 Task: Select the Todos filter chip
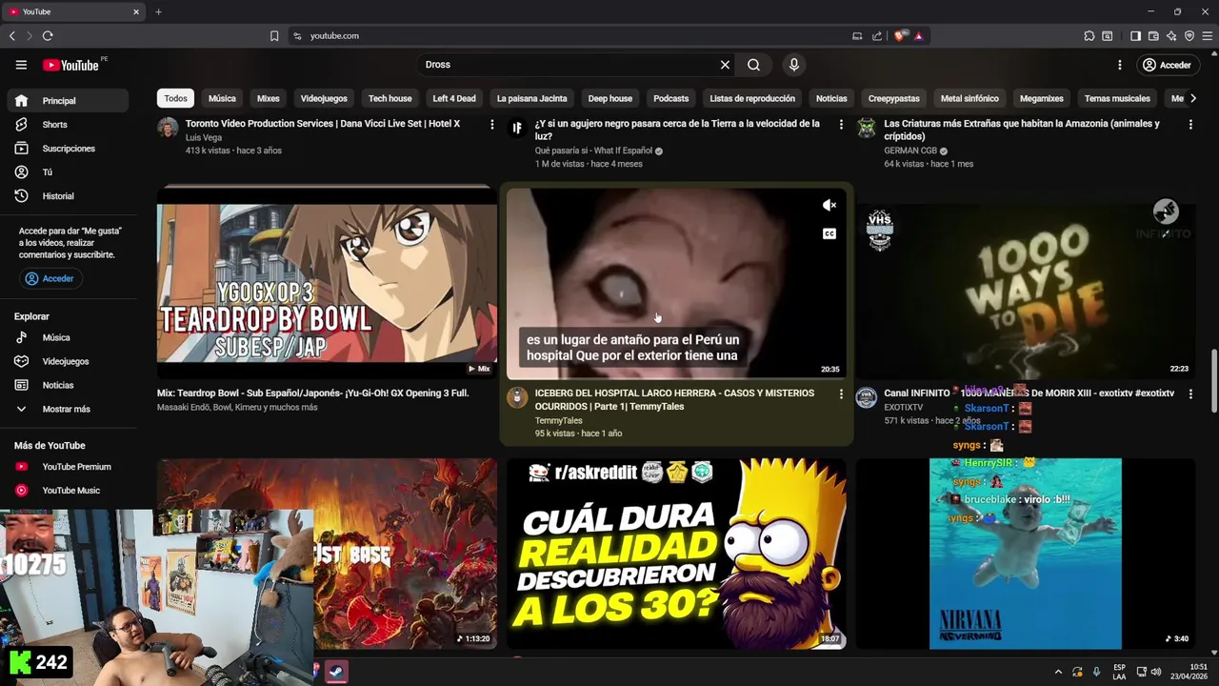coord(175,98)
